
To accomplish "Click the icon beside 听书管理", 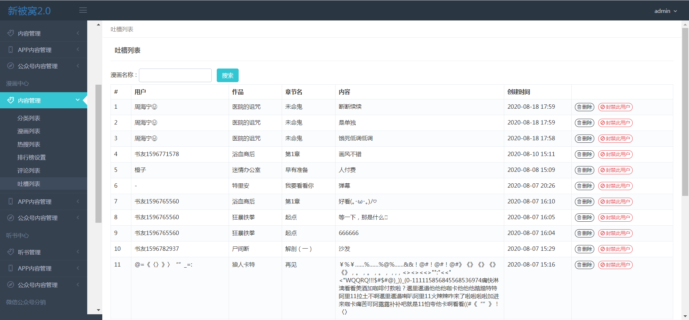I will (11, 252).
